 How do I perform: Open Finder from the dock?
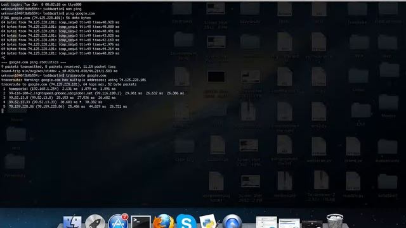tap(72, 222)
